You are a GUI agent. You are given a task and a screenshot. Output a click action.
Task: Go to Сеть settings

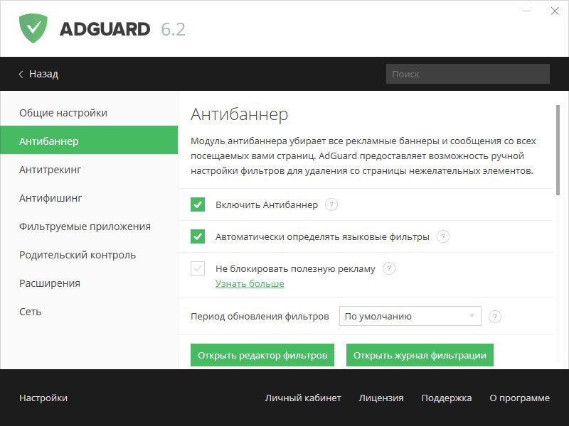[89, 312]
